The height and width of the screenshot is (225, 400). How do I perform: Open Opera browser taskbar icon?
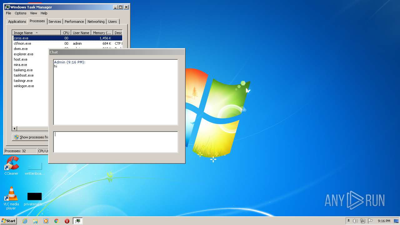67,221
